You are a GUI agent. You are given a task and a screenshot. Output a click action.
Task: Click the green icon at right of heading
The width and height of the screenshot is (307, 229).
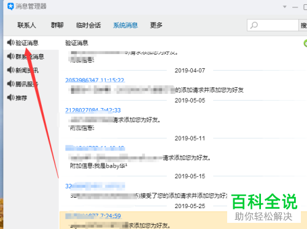(x=305, y=43)
